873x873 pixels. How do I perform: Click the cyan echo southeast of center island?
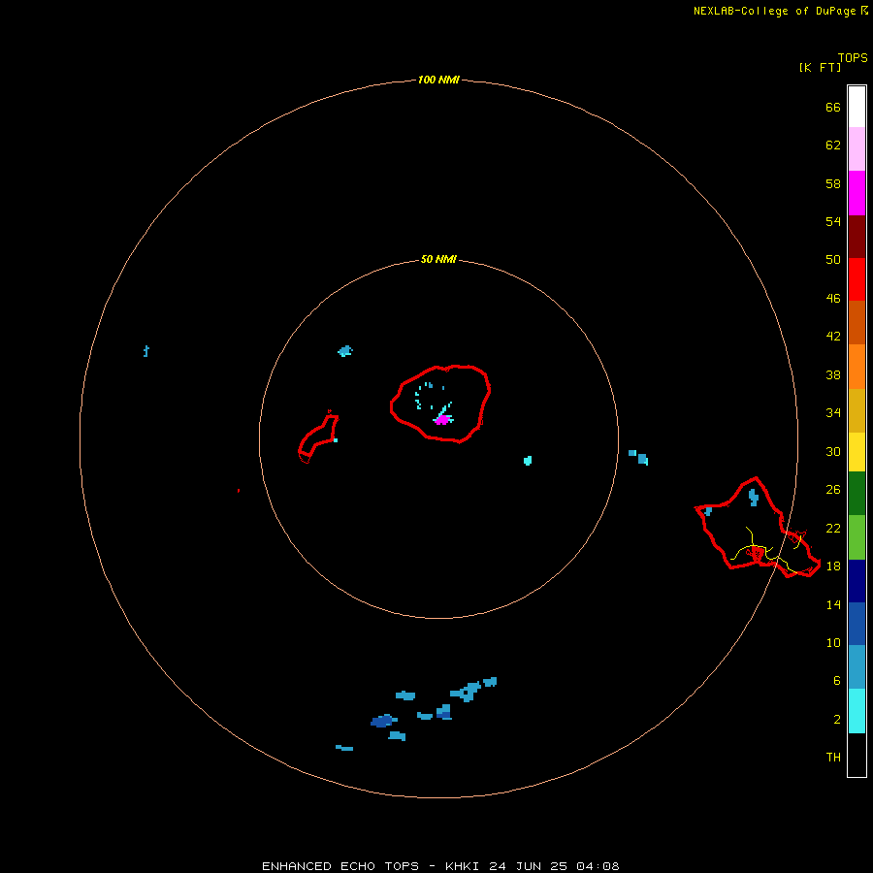[528, 461]
